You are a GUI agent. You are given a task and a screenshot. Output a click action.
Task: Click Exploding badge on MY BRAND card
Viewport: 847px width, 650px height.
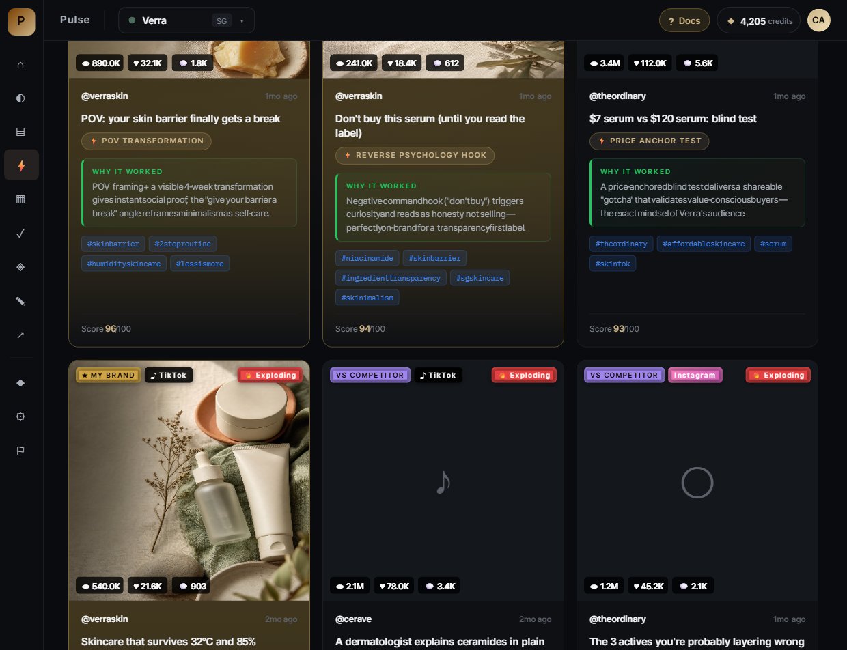(270, 375)
